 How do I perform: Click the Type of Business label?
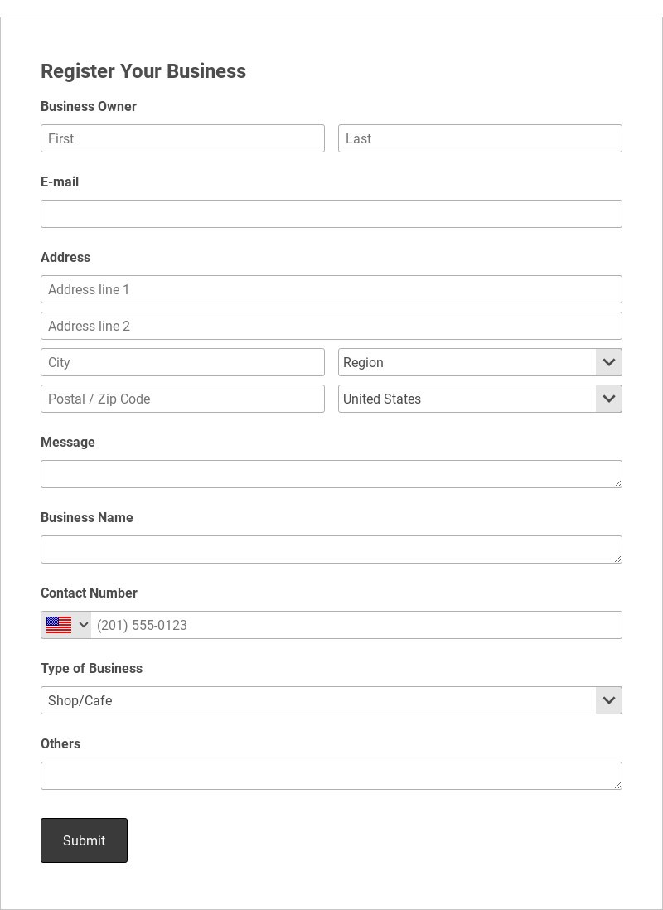coord(92,669)
